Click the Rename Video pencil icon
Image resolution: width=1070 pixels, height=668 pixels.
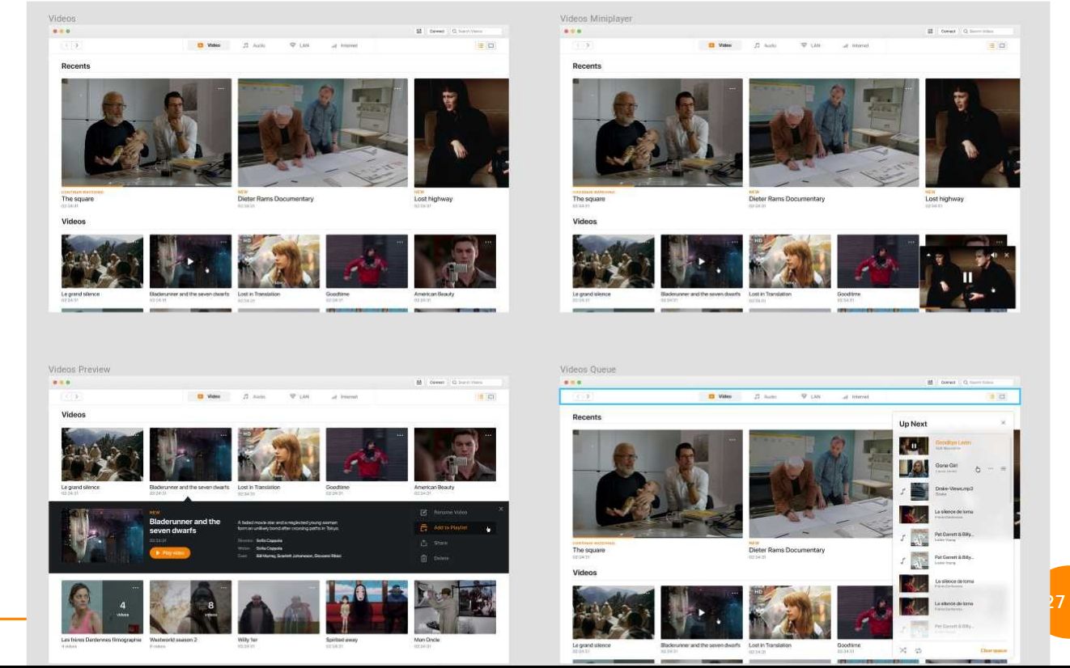tap(423, 513)
